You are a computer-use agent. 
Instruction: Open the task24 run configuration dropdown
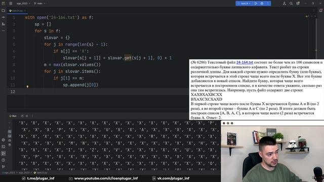244,4
